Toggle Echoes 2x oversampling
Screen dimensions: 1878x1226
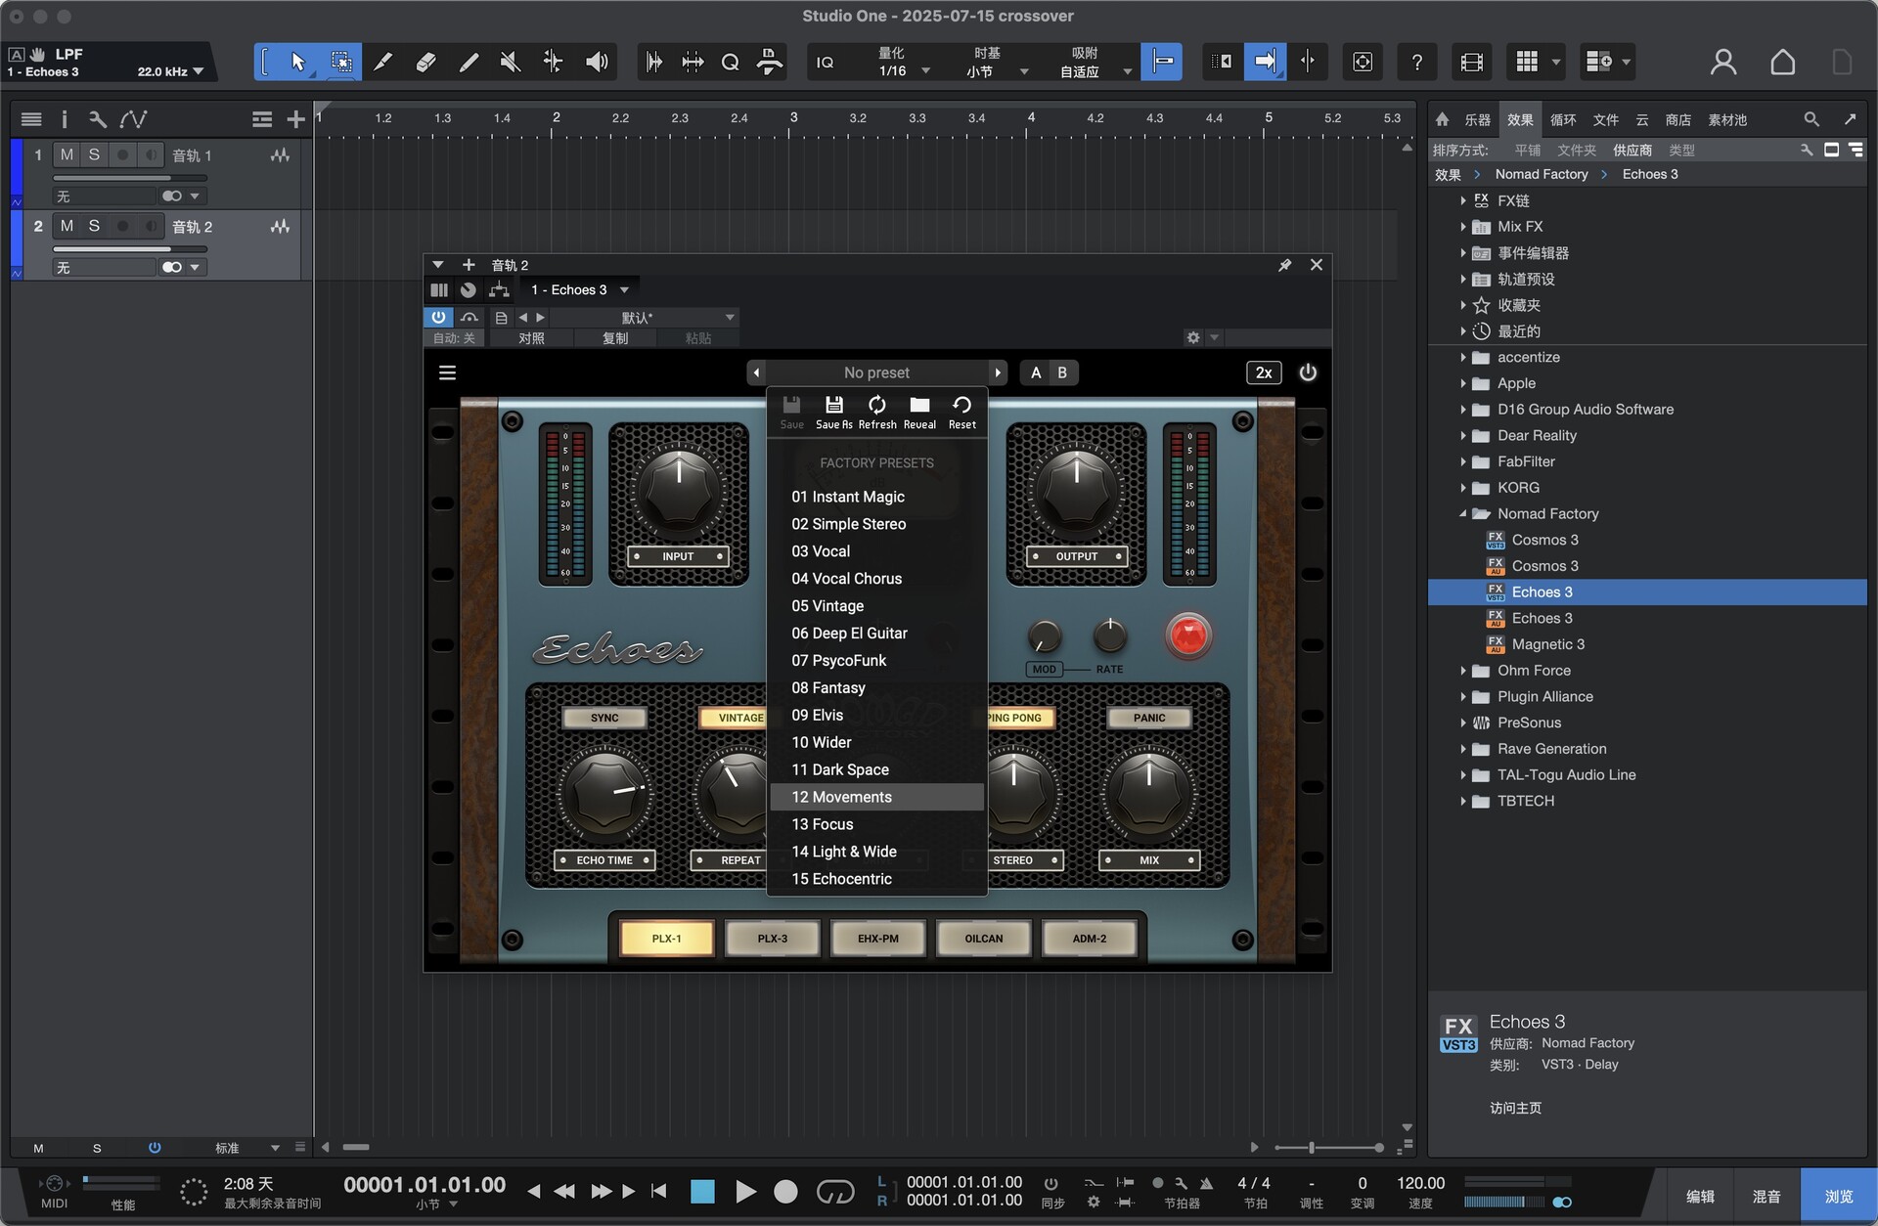pyautogui.click(x=1264, y=372)
